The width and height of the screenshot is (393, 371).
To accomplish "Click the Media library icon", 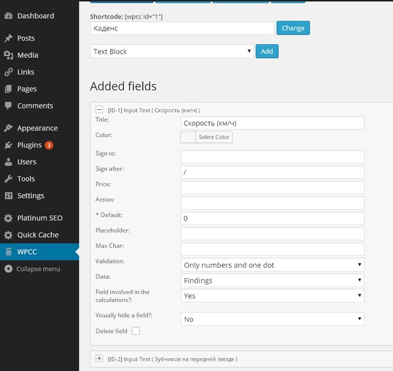I will (8, 55).
